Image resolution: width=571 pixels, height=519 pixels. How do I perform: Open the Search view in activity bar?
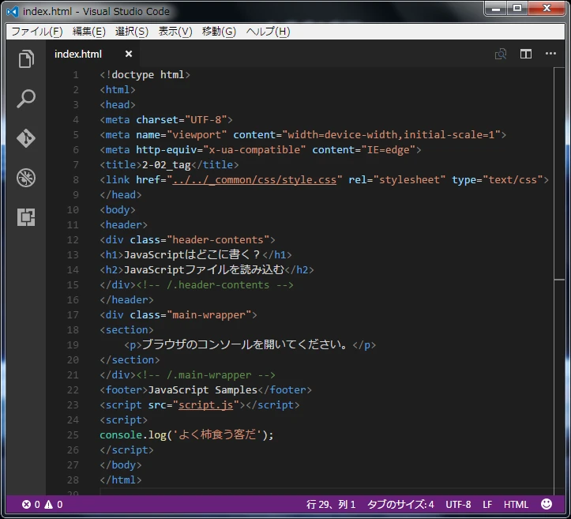click(x=26, y=98)
